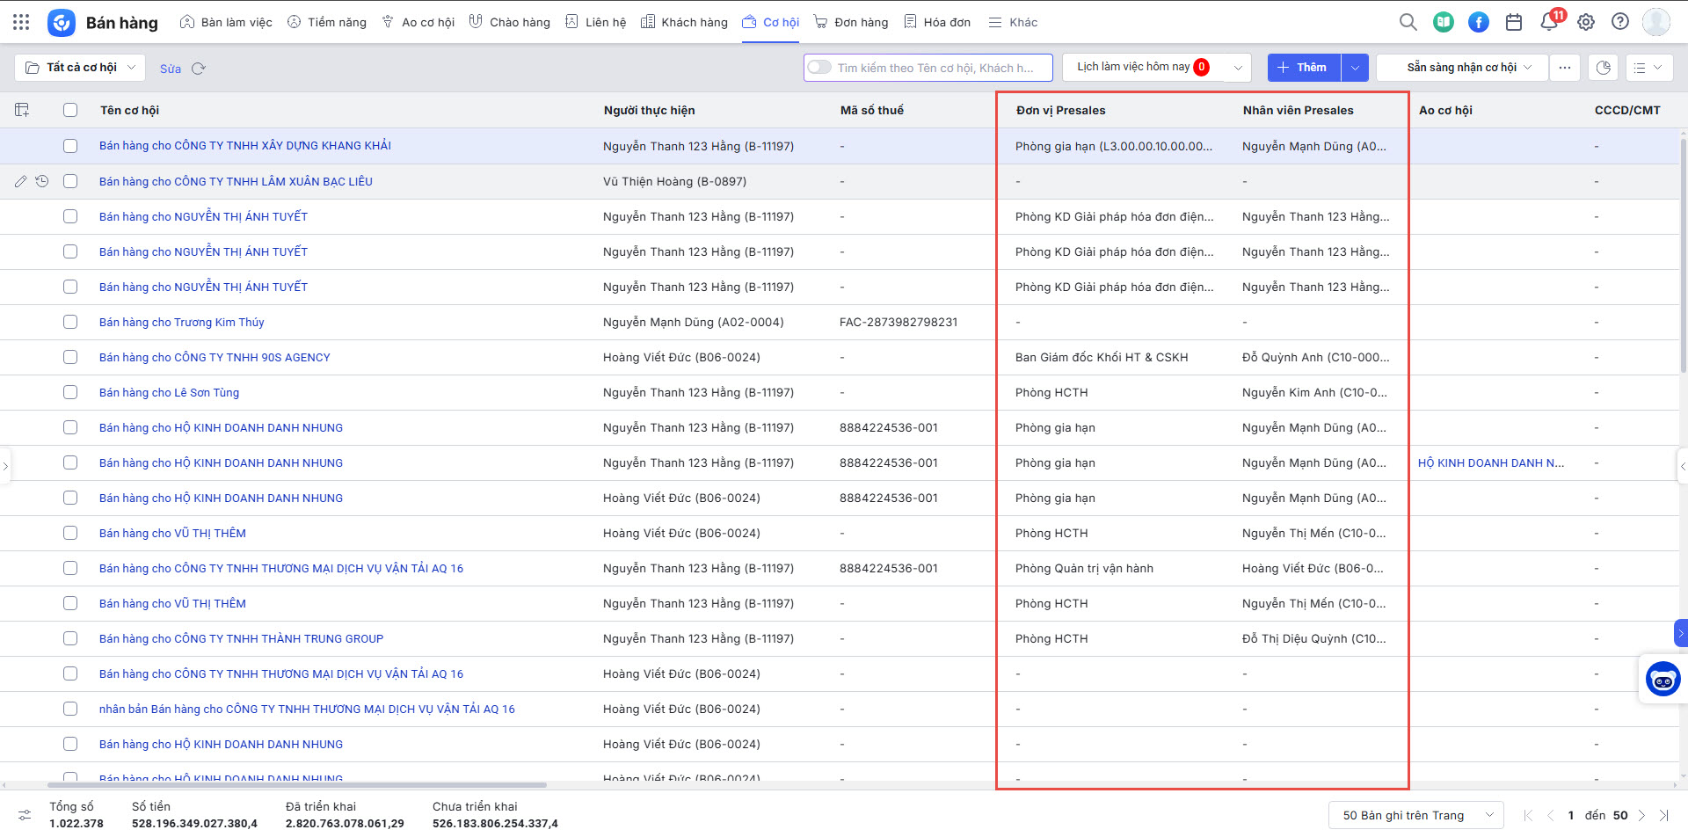Click the Thêm button
The width and height of the screenshot is (1688, 837).
click(x=1303, y=68)
